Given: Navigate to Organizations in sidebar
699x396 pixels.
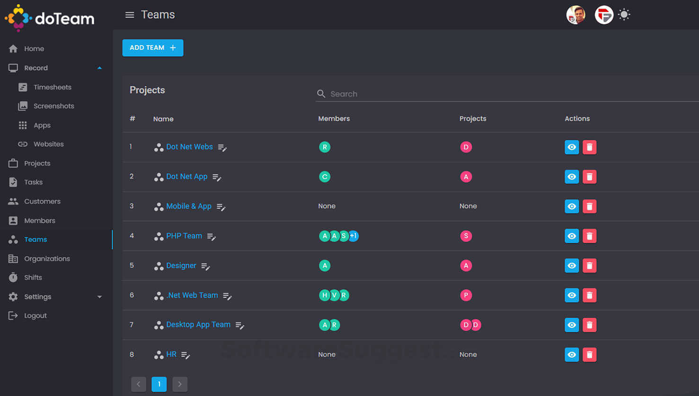Looking at the screenshot, I should 47,259.
